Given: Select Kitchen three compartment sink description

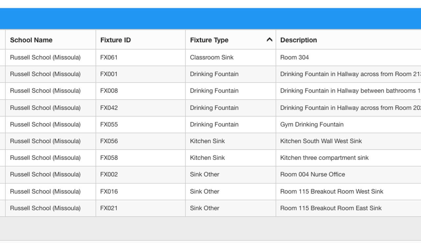Looking at the screenshot, I should click(x=324, y=158).
